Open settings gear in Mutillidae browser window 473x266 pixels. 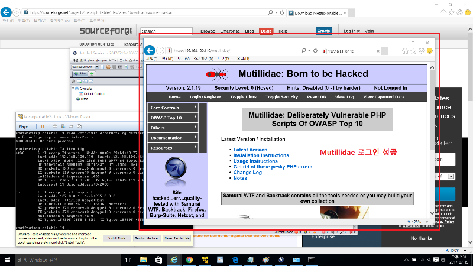point(422,51)
